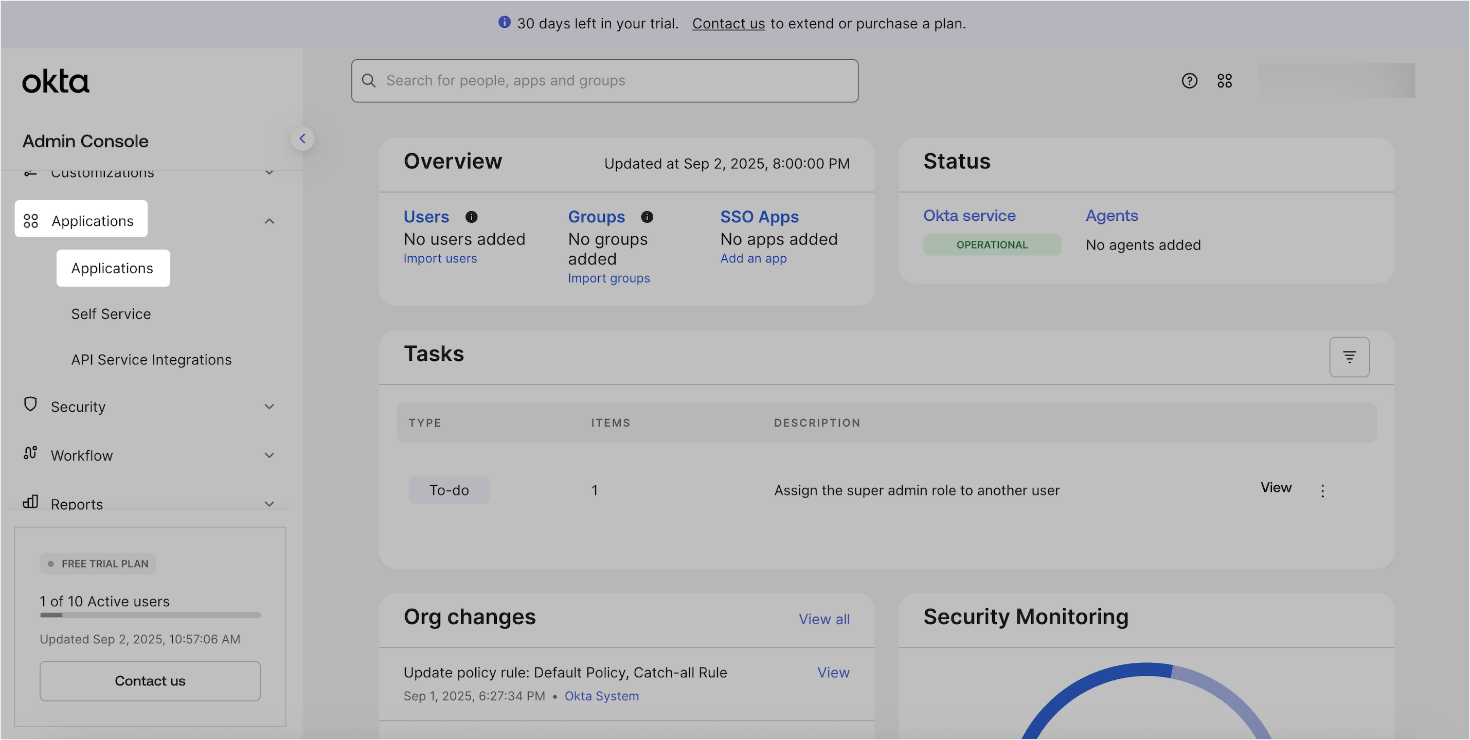Select the Applications submenu item

click(113, 268)
